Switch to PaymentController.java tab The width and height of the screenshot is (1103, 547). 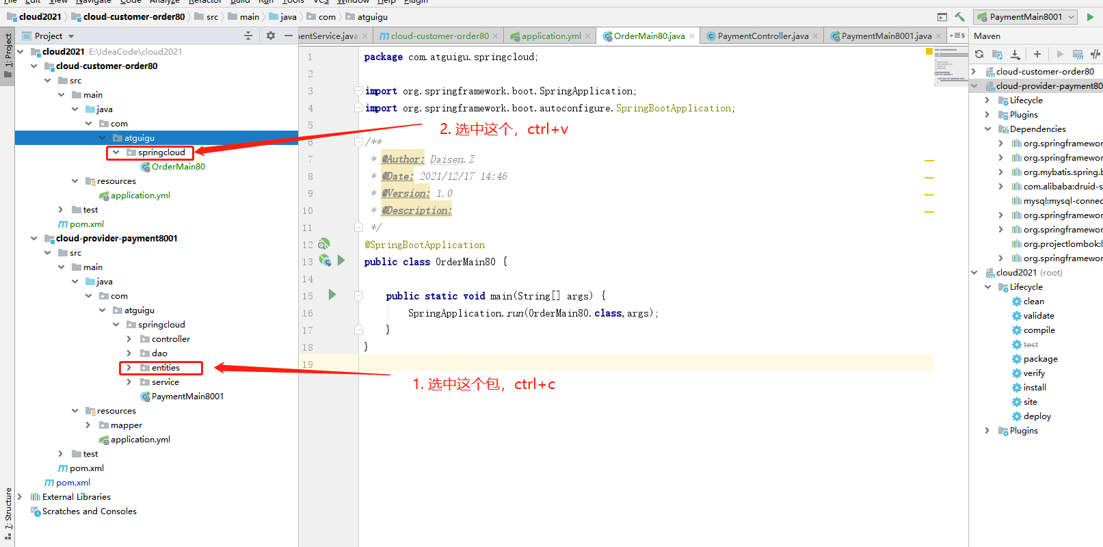pos(763,36)
